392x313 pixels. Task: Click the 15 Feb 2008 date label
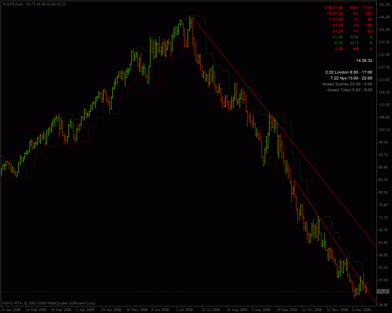point(36,310)
